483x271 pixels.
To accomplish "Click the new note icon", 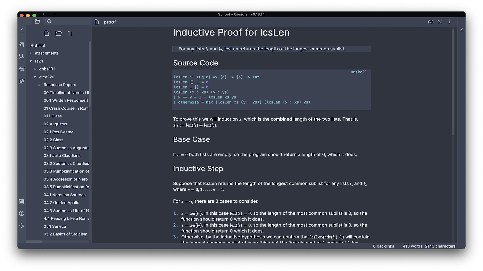I will click(47, 33).
